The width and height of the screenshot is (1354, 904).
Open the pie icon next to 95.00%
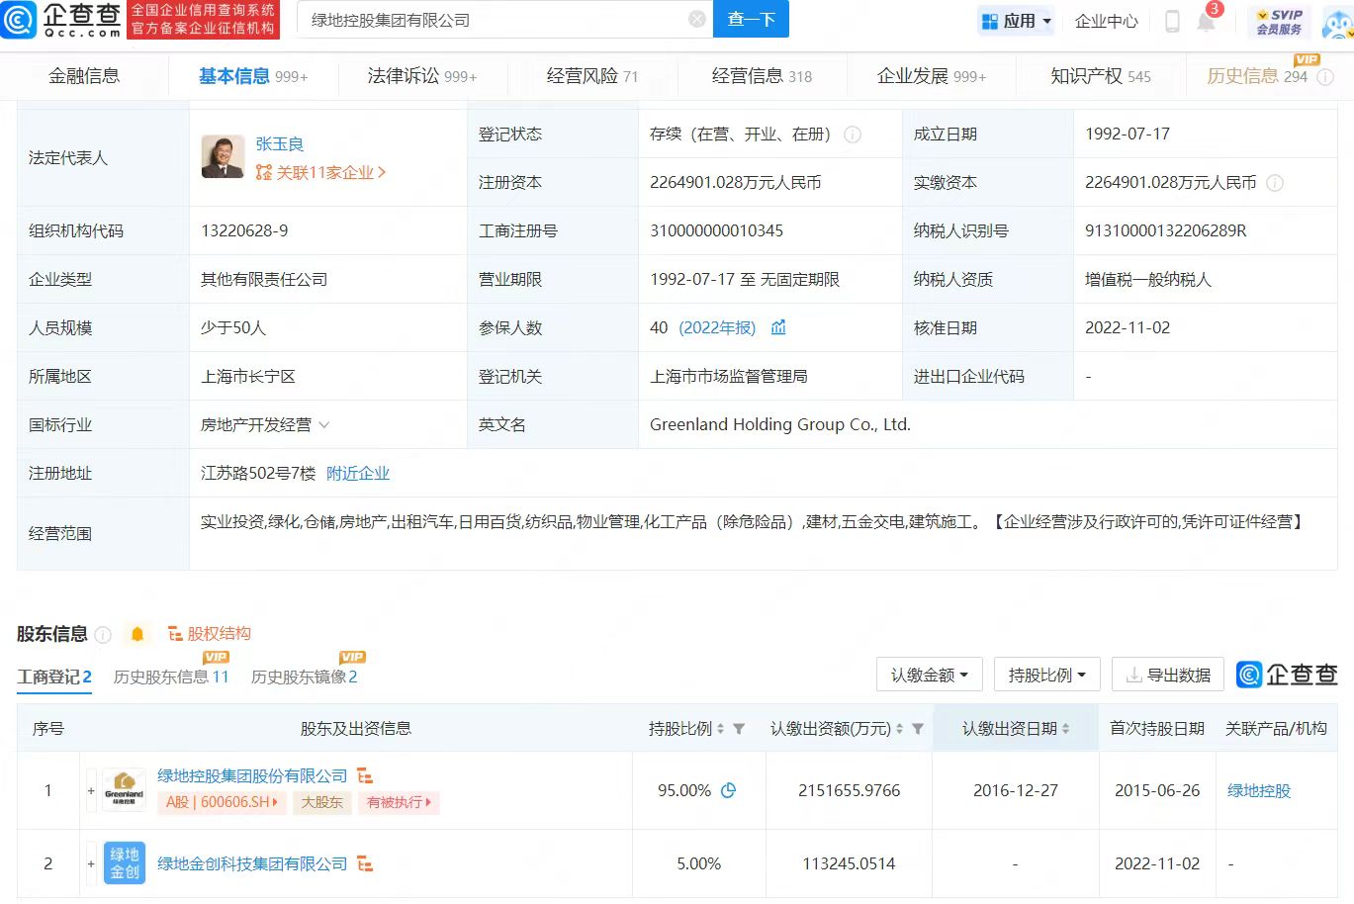click(x=729, y=790)
